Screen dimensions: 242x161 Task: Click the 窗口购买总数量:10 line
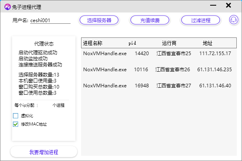[x=39, y=87]
